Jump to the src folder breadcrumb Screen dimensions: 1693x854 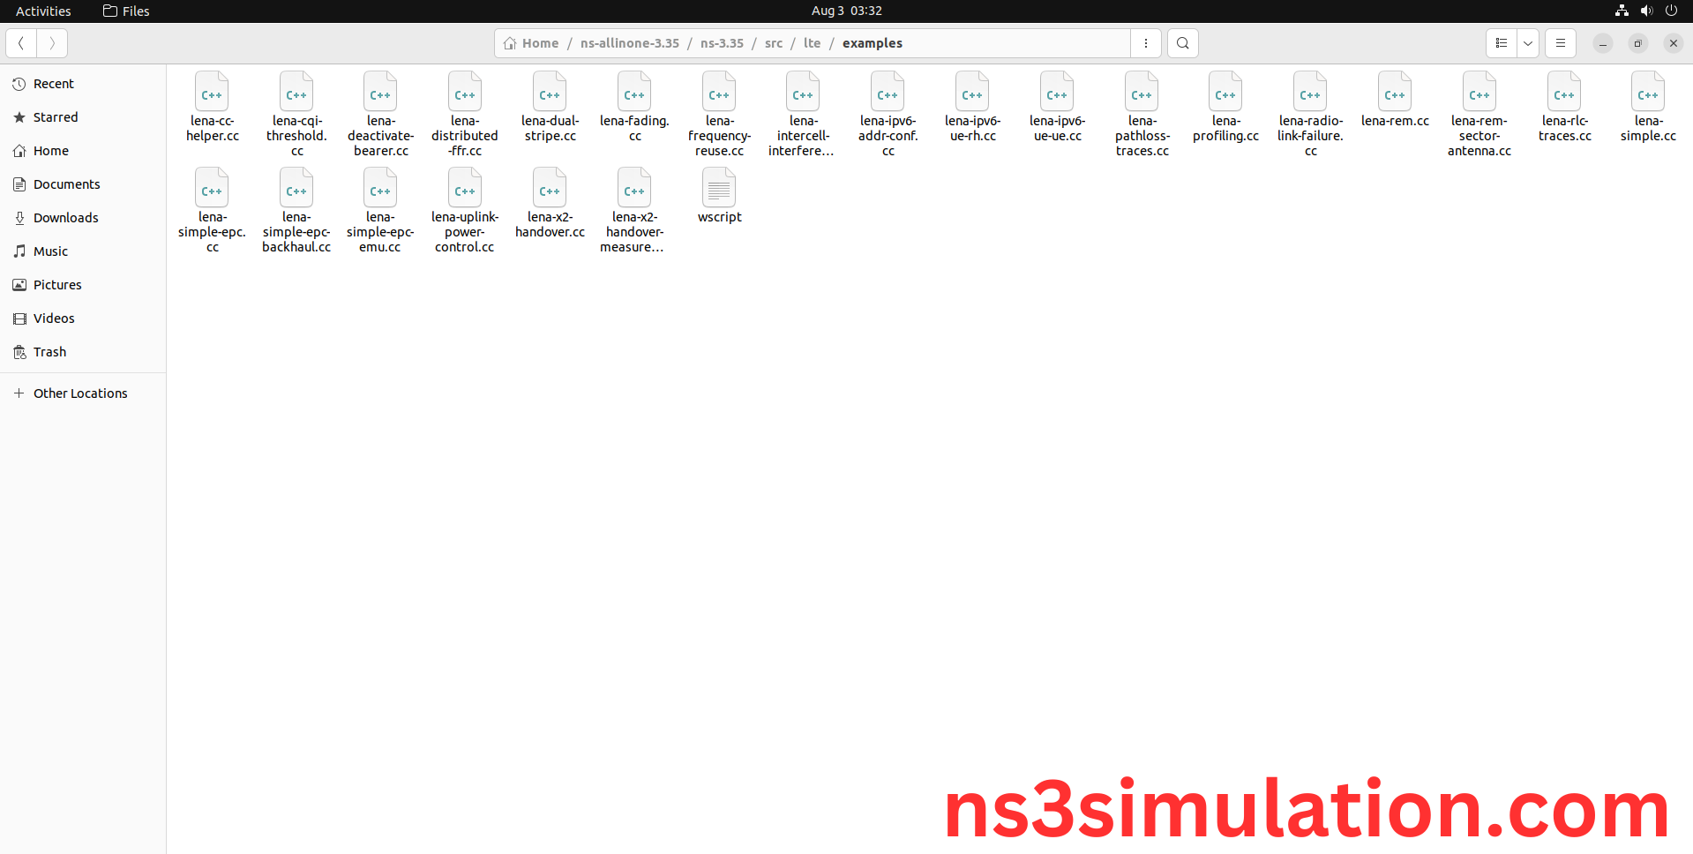click(x=774, y=42)
